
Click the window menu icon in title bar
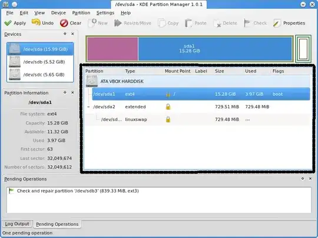click(6, 4)
